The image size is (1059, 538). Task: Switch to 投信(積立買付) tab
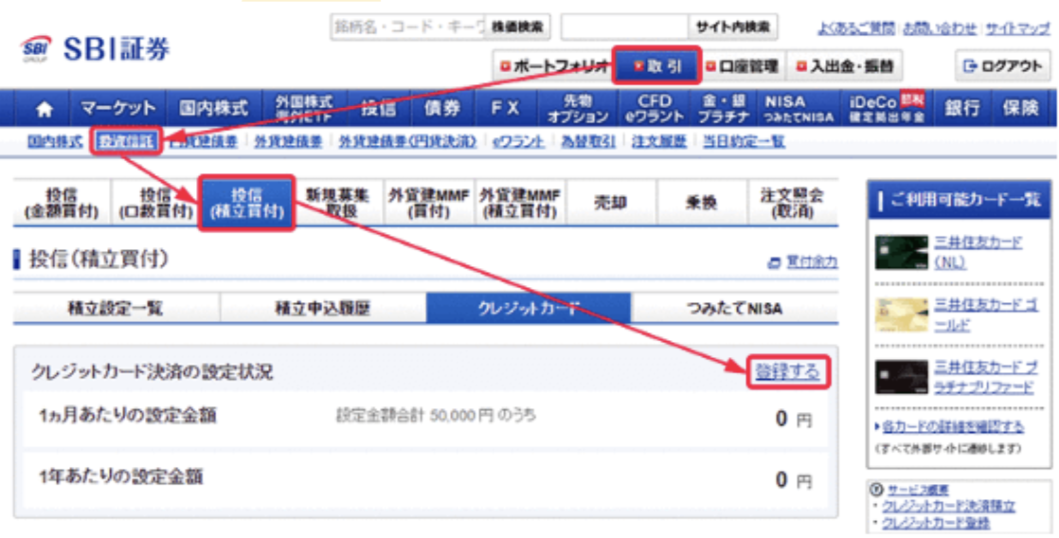(x=245, y=203)
